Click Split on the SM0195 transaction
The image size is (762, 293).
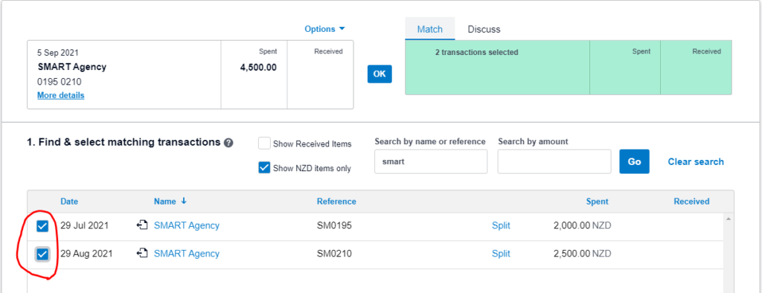(501, 225)
